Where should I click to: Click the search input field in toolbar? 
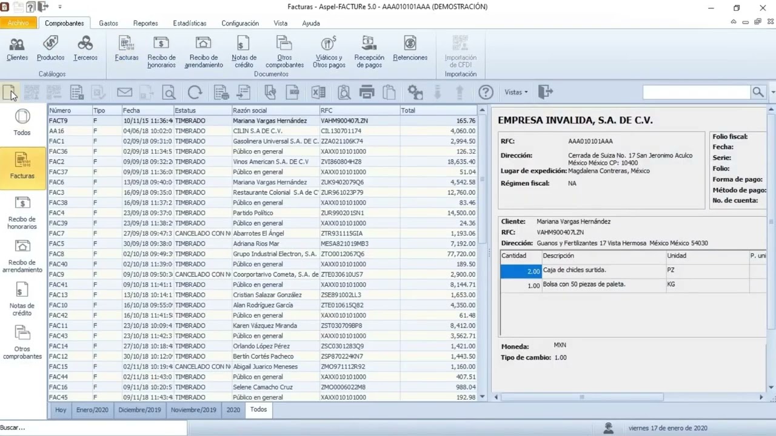[697, 92]
